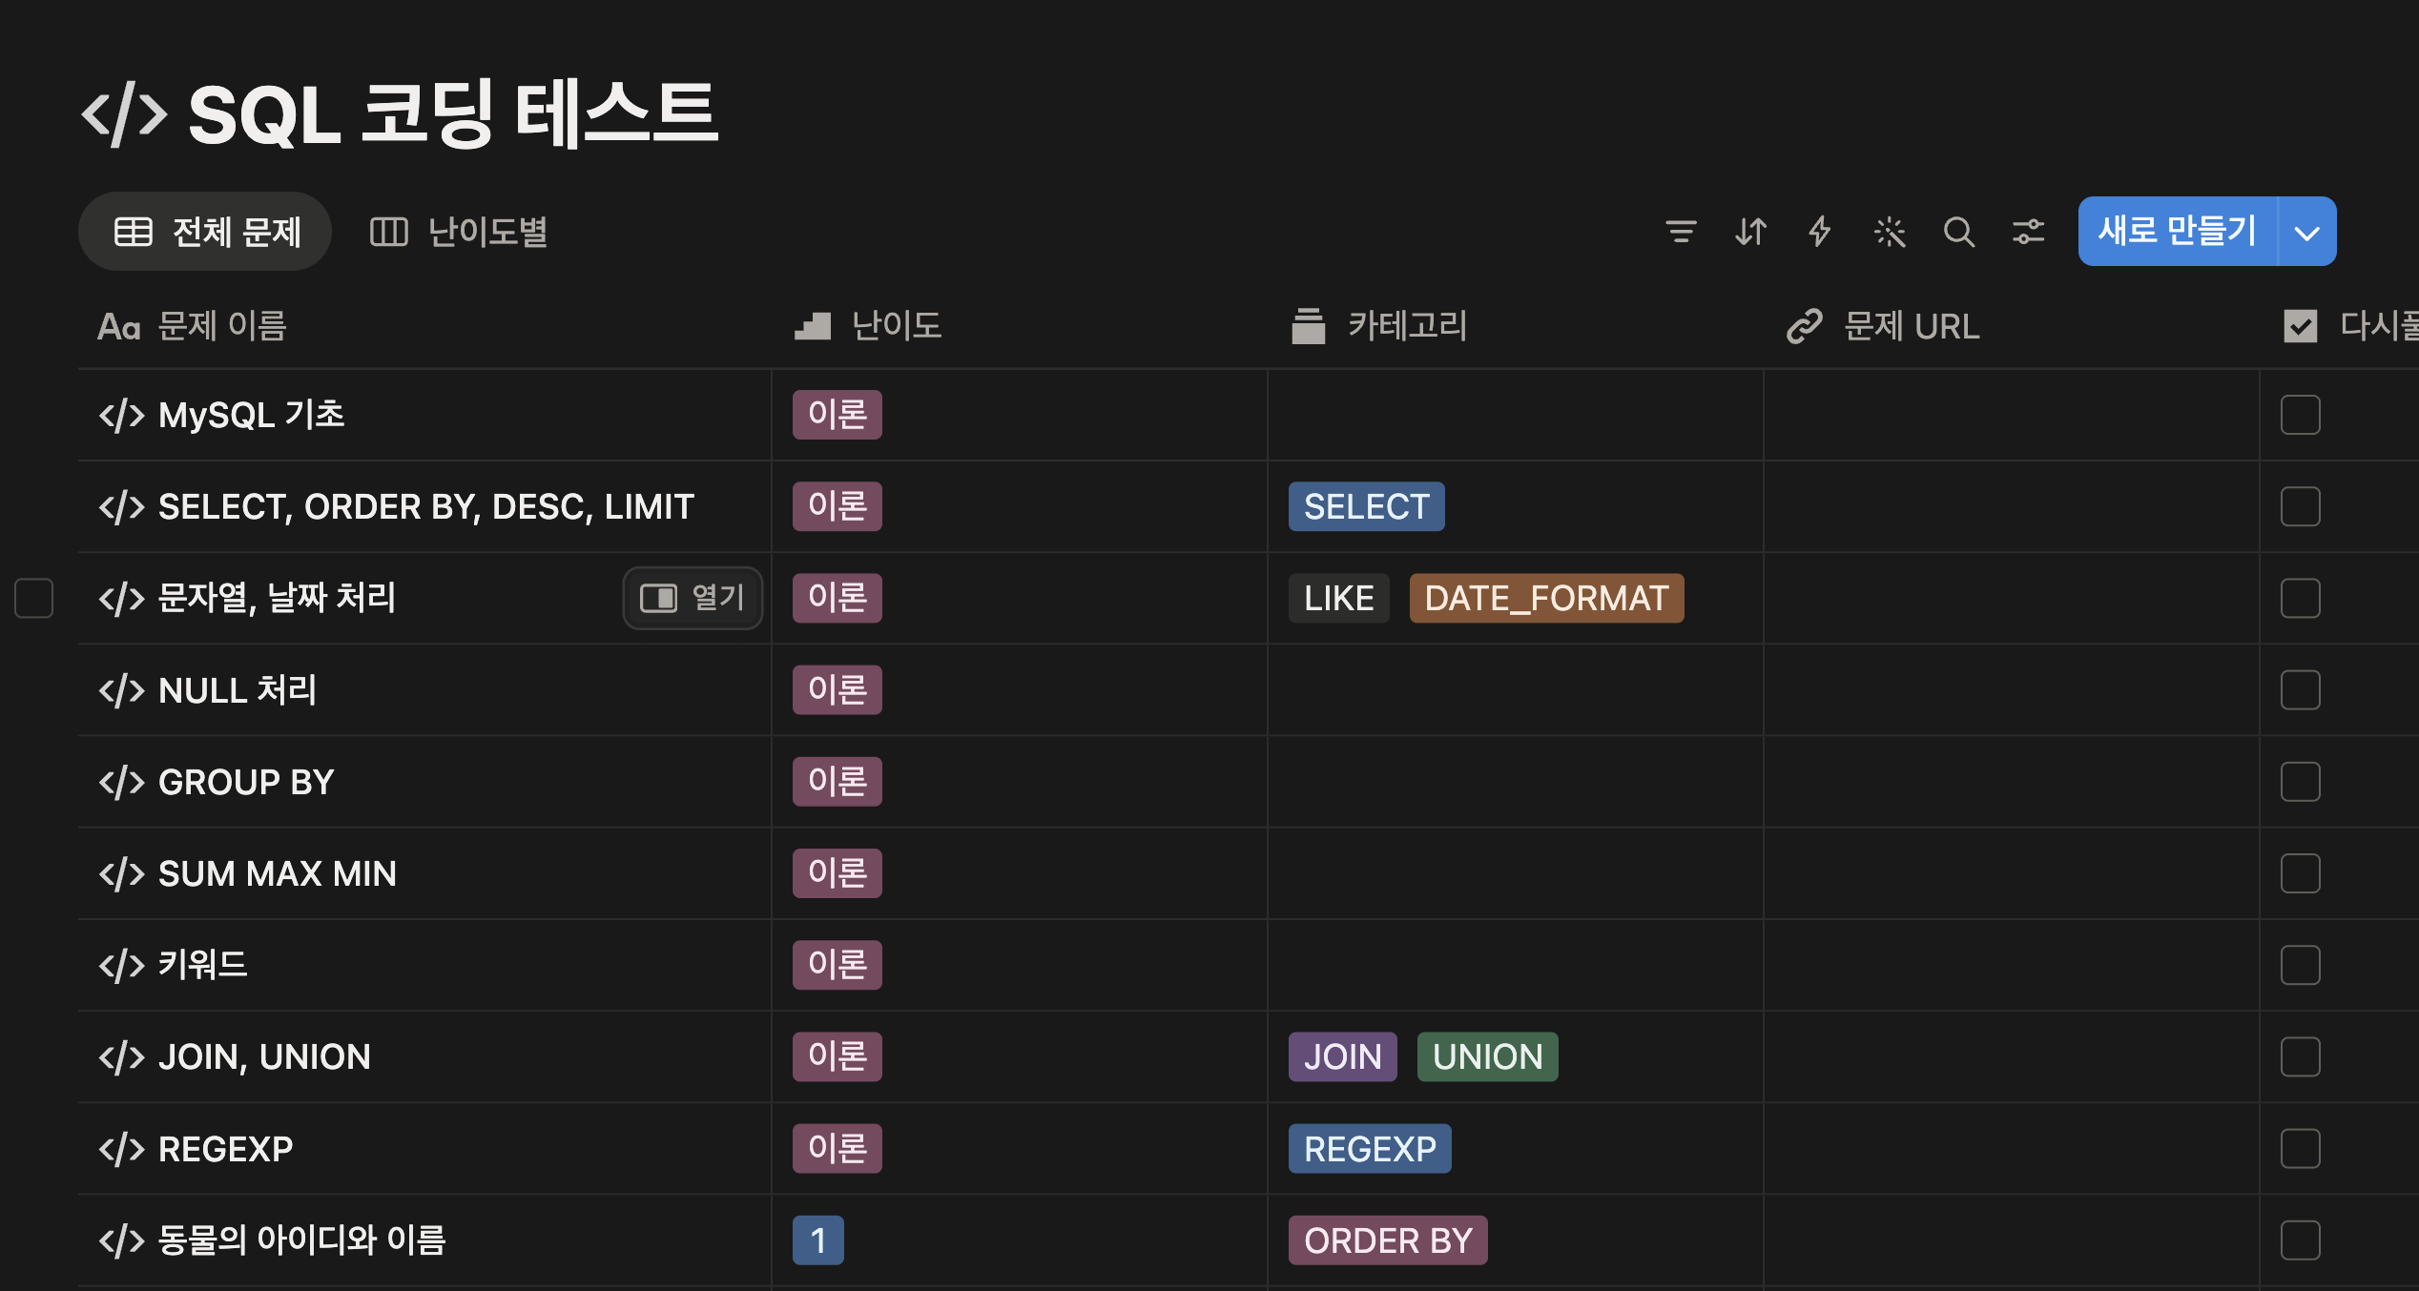Select the 문자열, 날짜 처리 row checkbox
This screenshot has width=2419, height=1291.
pos(34,598)
